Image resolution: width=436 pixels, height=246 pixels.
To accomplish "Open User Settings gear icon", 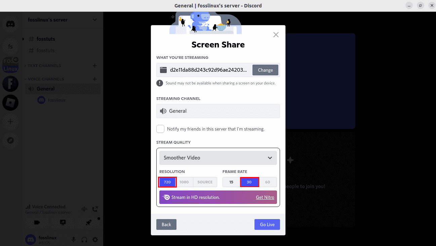I will click(95, 240).
